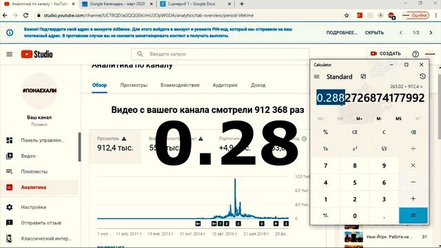Click the YouTube Studio logo
The height and width of the screenshot is (248, 441).
pyautogui.click(x=37, y=54)
